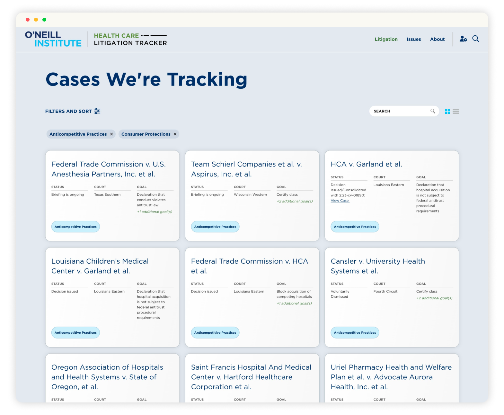Screen dimensions: 504x415
Task: Click the filters and sort sliders icon
Action: pos(97,111)
